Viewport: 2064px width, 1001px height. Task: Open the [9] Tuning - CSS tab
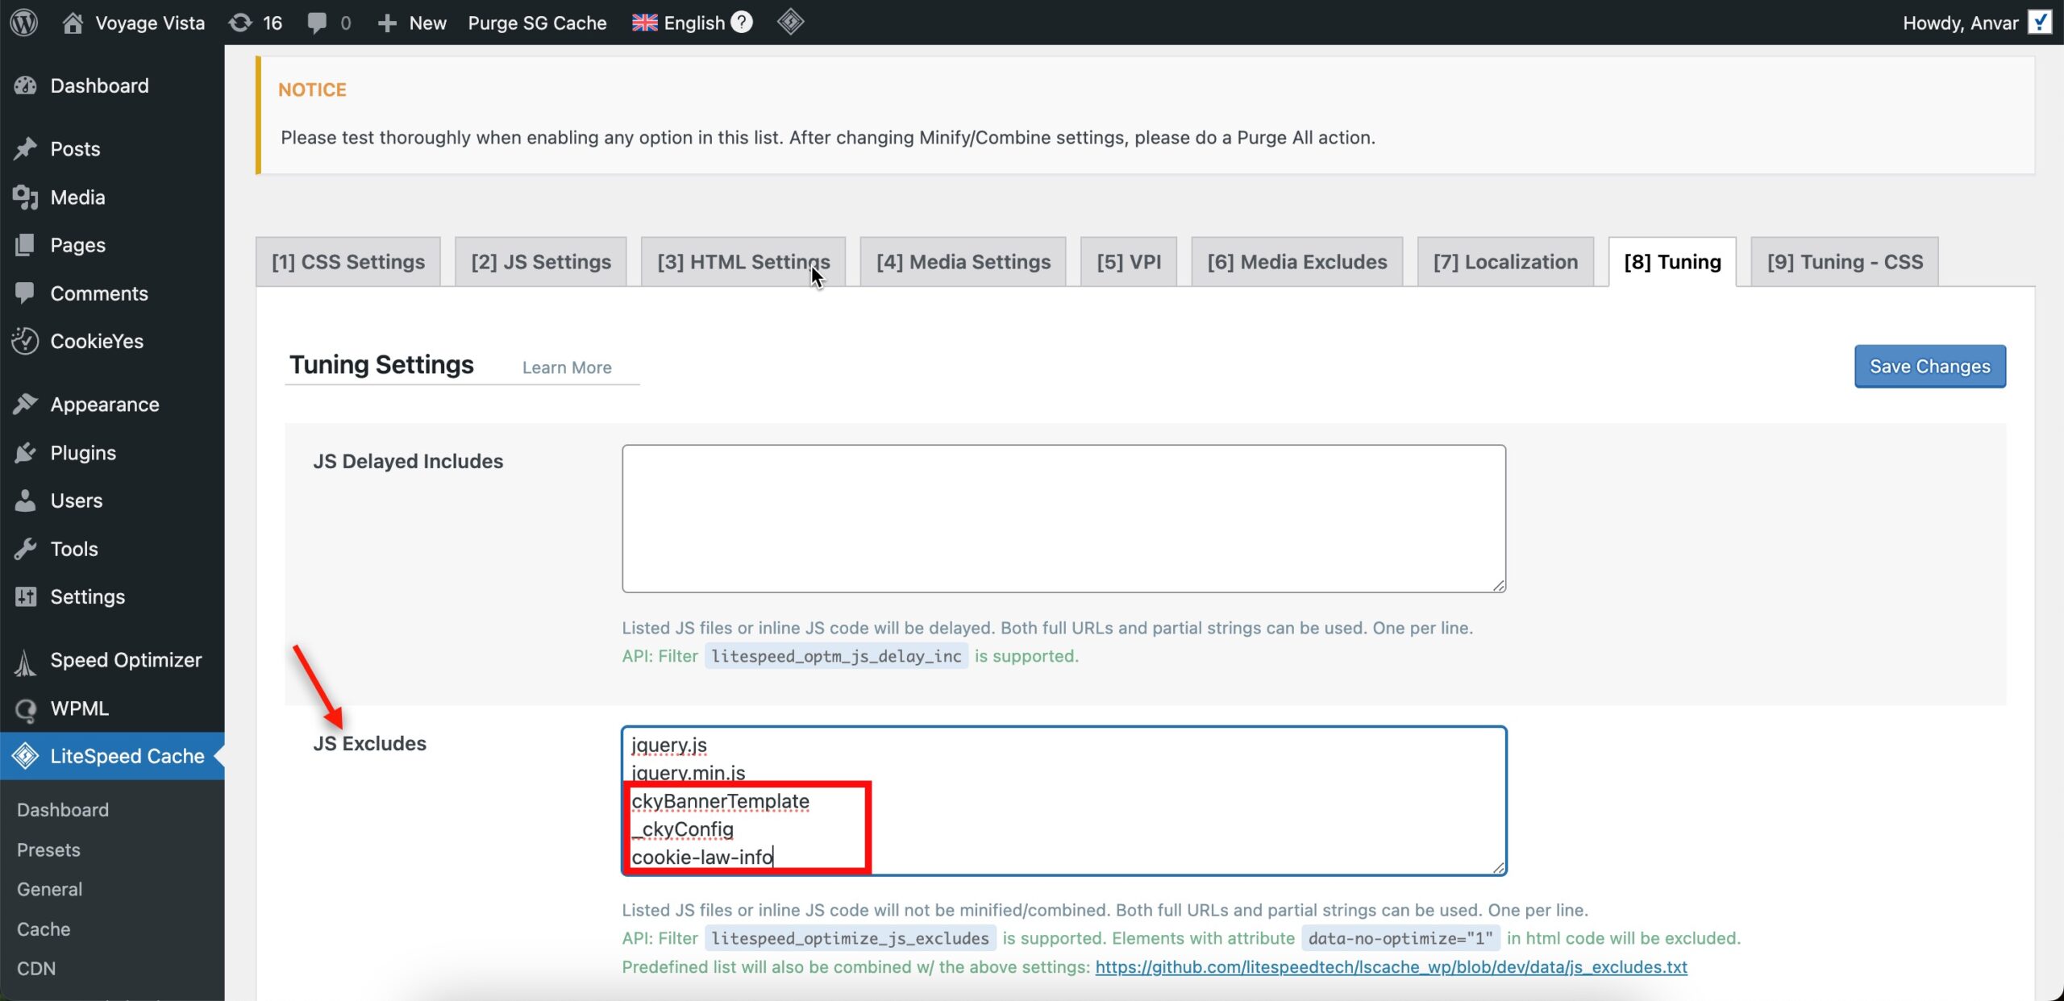point(1845,262)
